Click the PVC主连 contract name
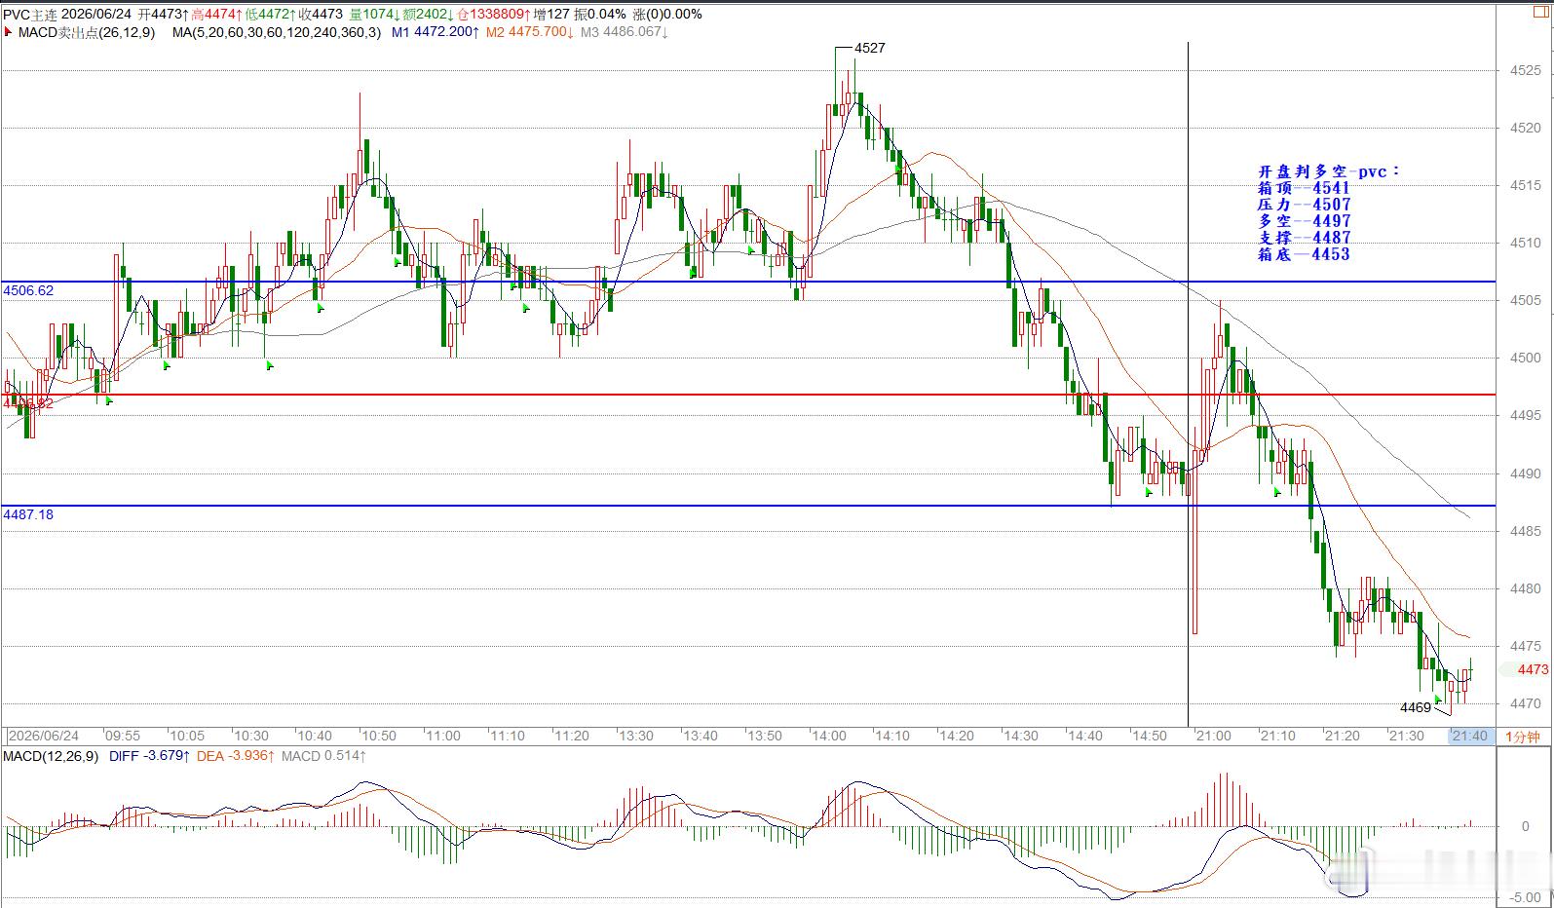Screen dimensions: 1554x908 (29, 14)
